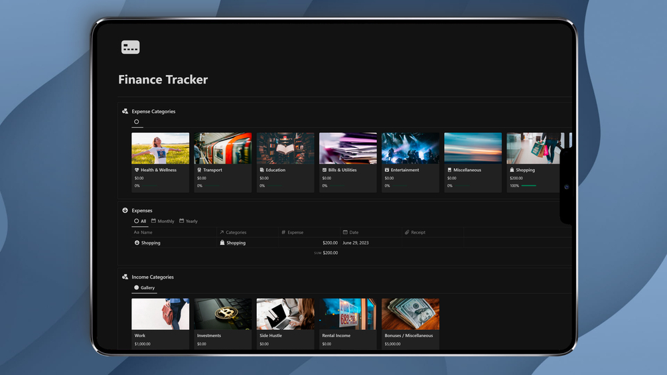The width and height of the screenshot is (667, 375).
Task: Open the Education card library image
Action: (x=285, y=148)
